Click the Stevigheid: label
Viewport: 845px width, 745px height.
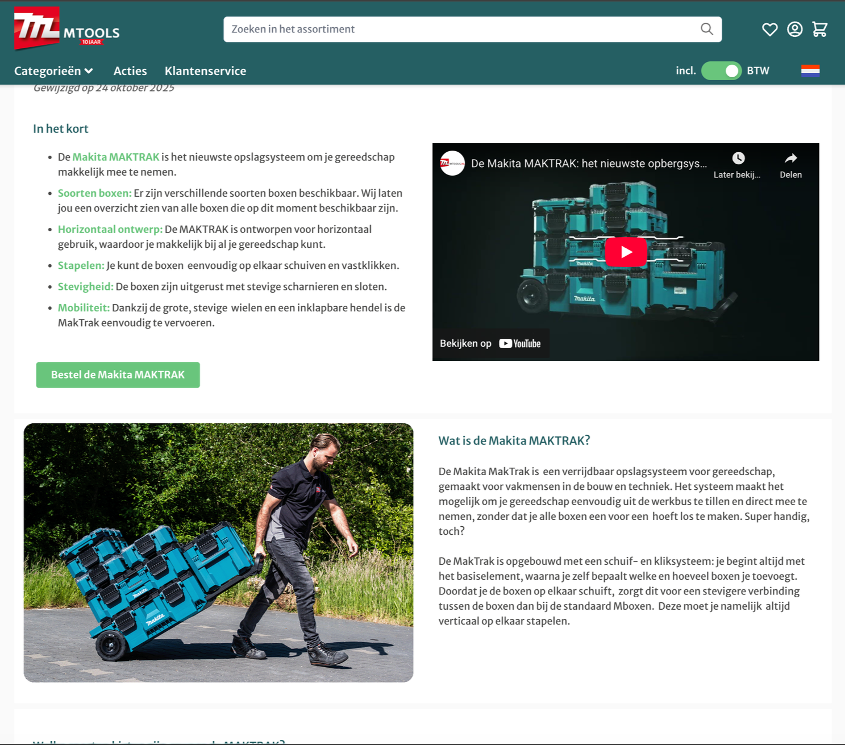coord(86,286)
